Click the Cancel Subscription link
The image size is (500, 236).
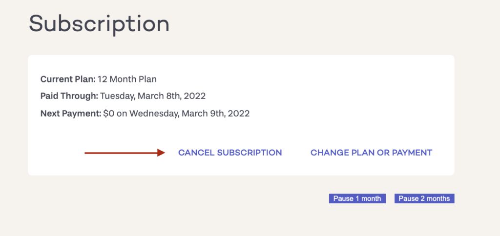[x=230, y=153]
